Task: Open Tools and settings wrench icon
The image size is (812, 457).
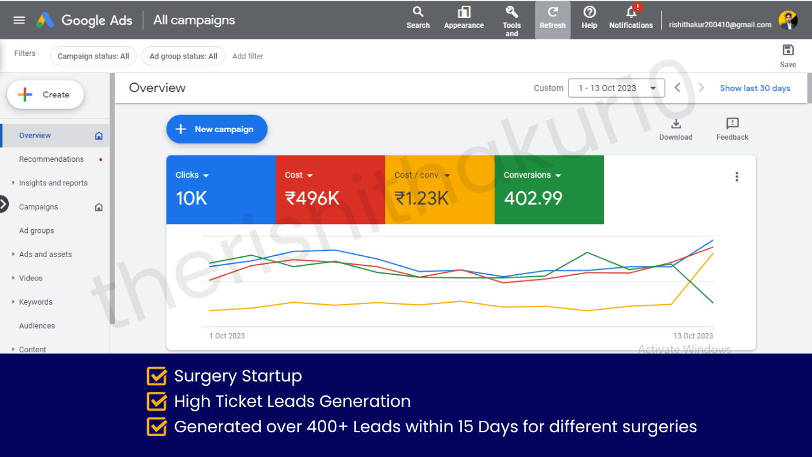Action: click(x=511, y=13)
